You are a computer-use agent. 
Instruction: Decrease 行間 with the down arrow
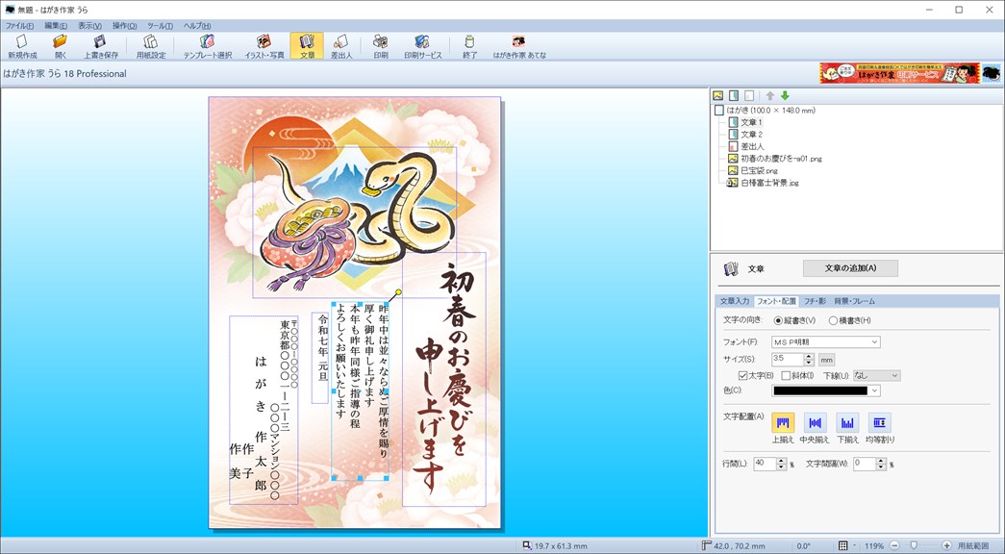click(x=781, y=466)
